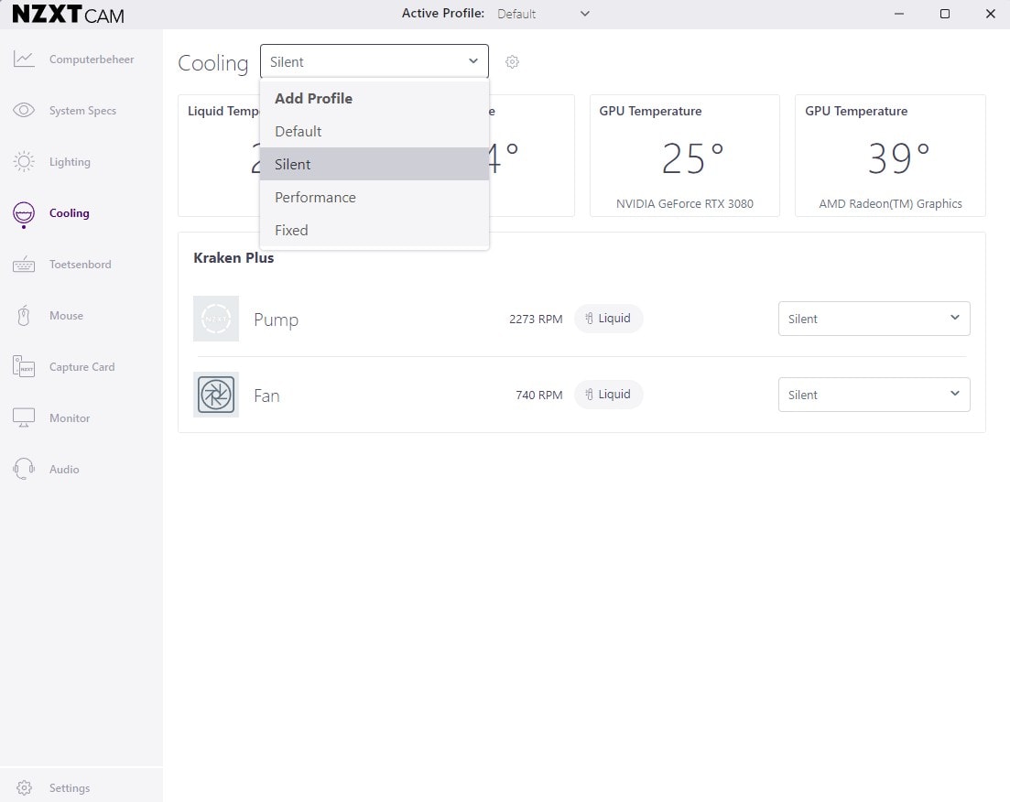Select the Silent option in the list
Image resolution: width=1010 pixels, height=802 pixels.
(375, 164)
